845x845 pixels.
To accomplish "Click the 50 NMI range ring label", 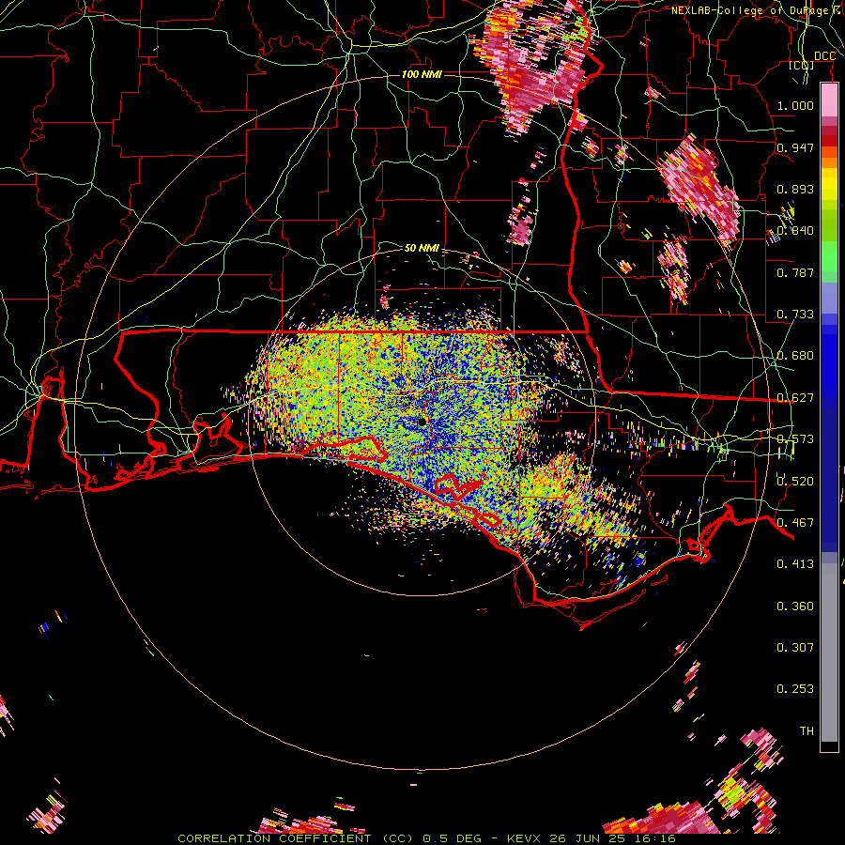I will coord(422,248).
